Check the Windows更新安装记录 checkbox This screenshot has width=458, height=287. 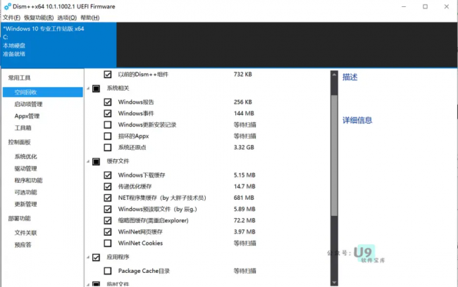click(108, 125)
